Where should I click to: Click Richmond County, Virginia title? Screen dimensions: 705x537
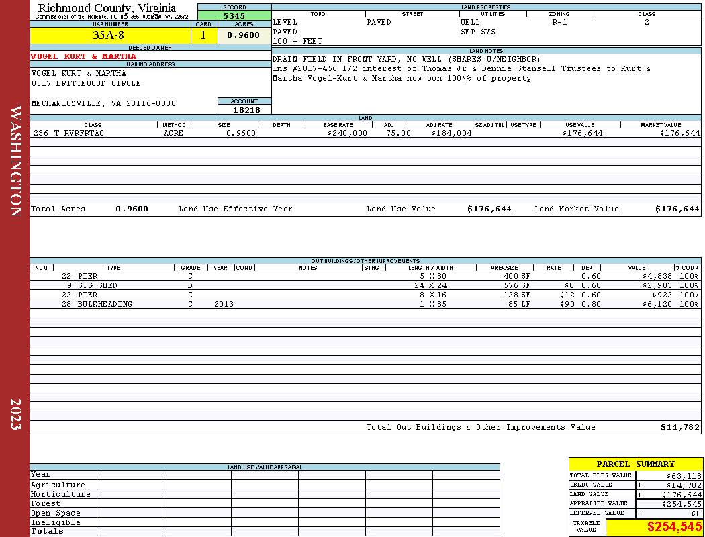107,8
